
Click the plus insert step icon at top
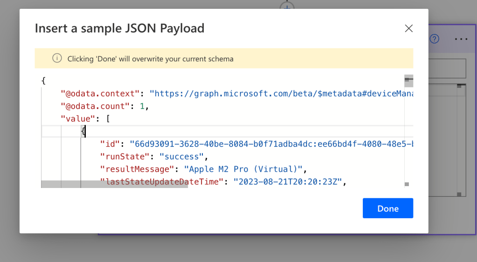click(287, 6)
